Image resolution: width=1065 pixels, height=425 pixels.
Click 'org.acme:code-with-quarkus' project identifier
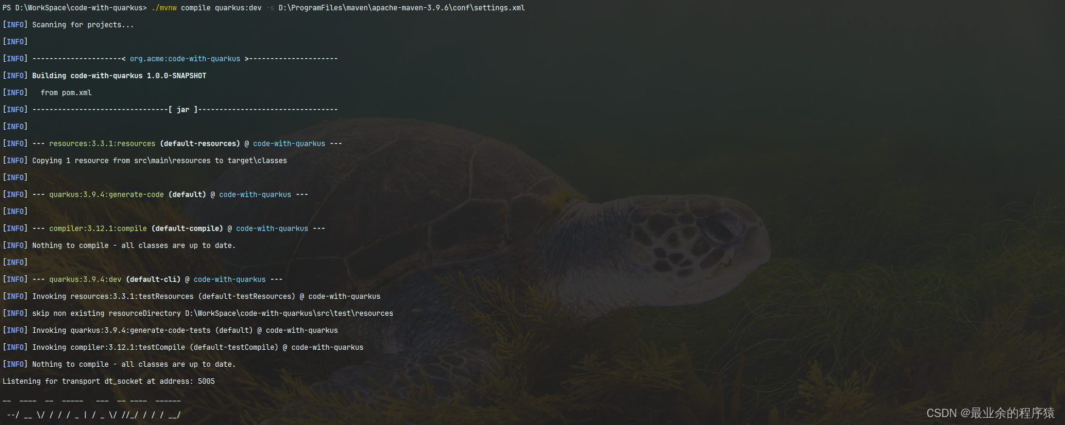(x=185, y=59)
